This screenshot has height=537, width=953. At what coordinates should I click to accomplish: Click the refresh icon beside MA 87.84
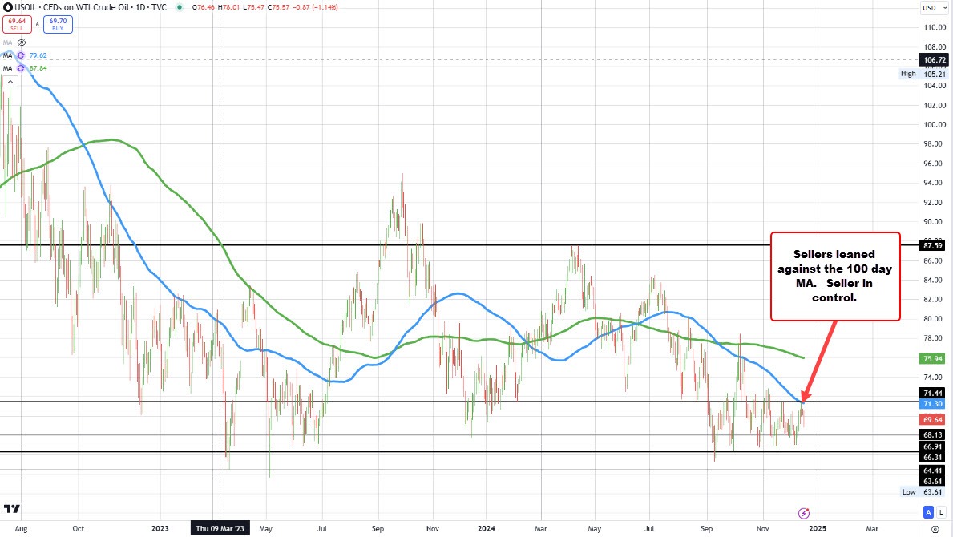coord(22,68)
